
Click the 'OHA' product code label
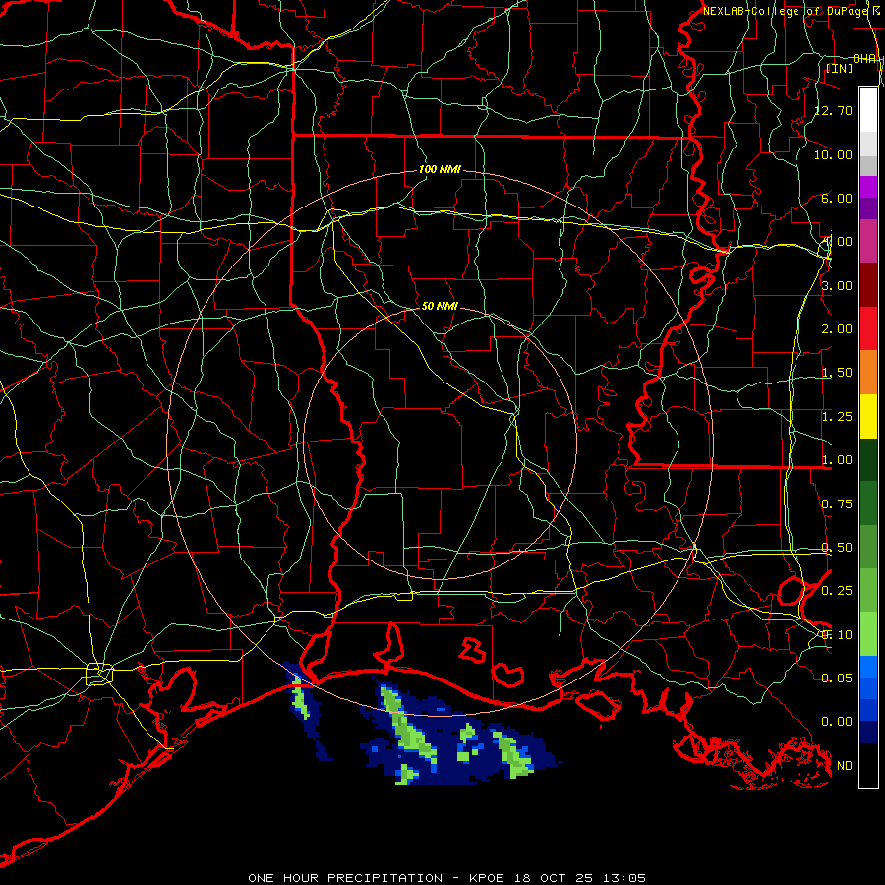point(864,59)
